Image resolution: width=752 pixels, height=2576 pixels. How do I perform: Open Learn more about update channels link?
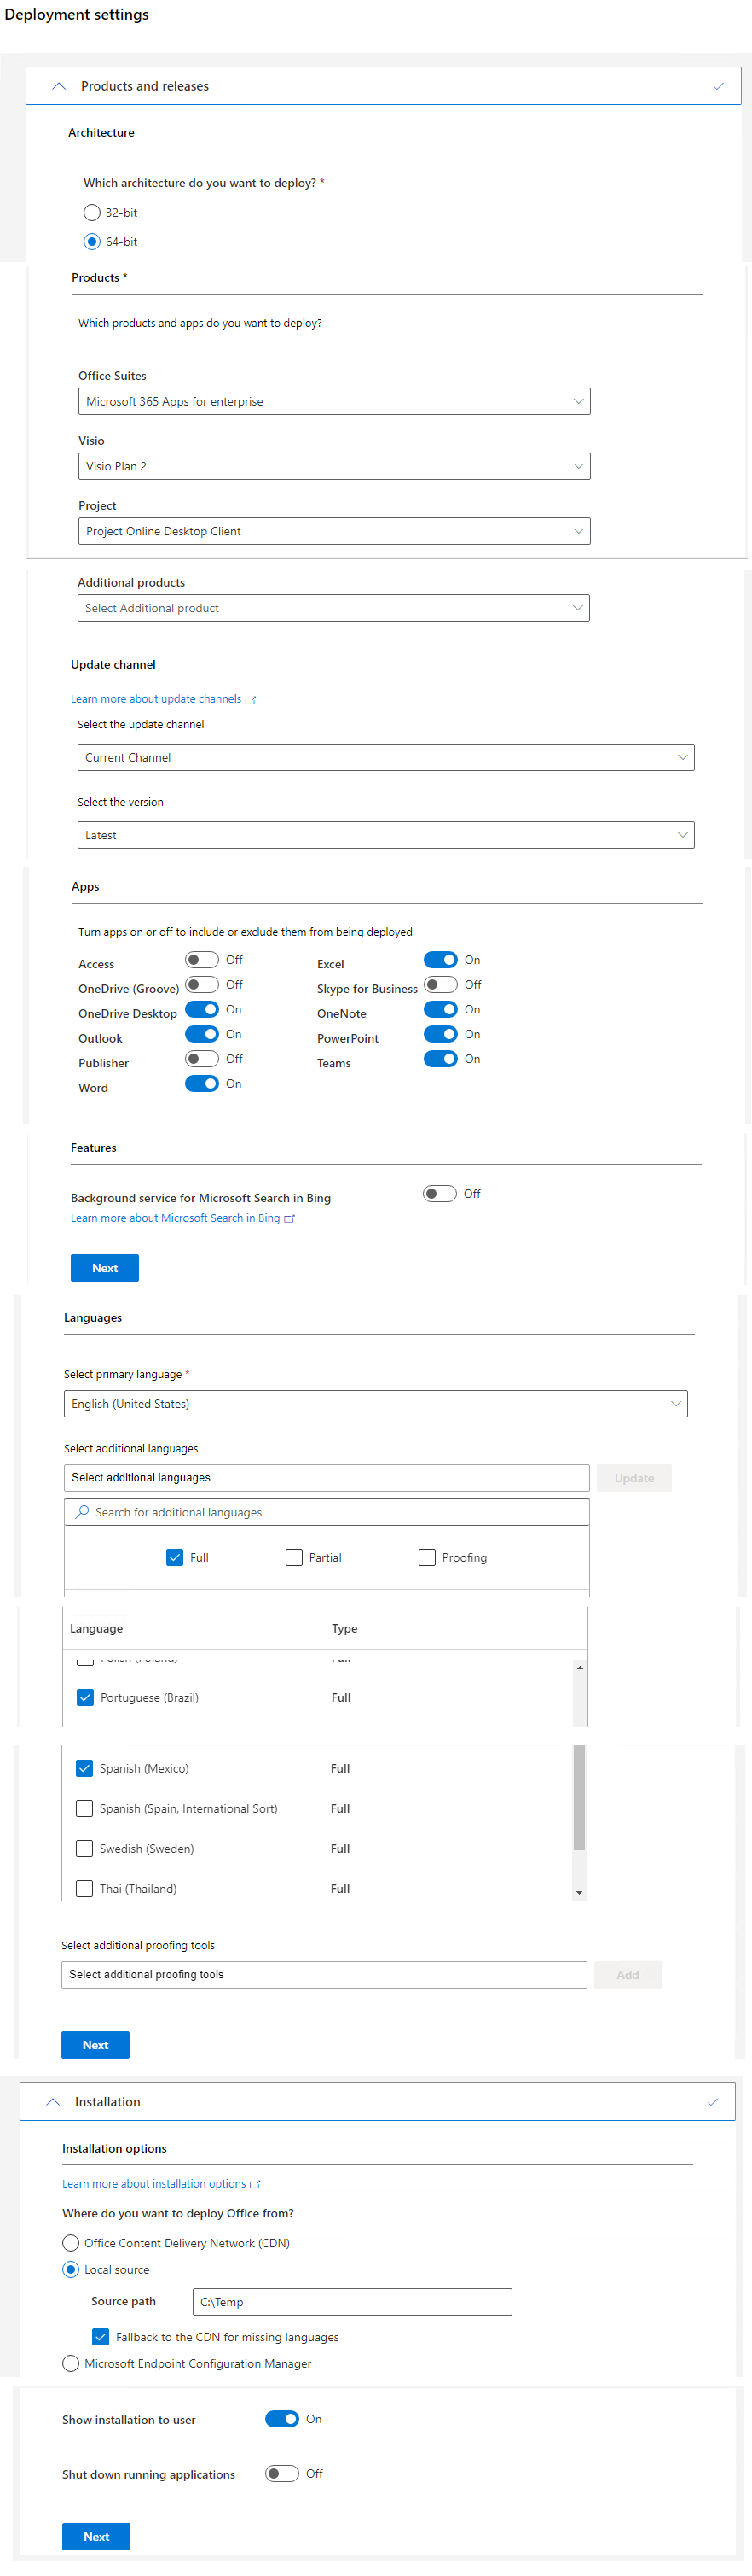click(156, 699)
